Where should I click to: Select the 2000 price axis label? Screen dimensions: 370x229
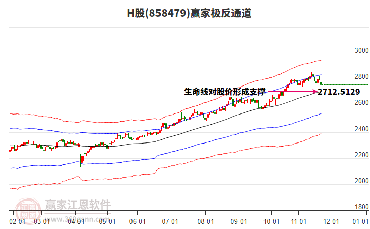(x=361, y=181)
